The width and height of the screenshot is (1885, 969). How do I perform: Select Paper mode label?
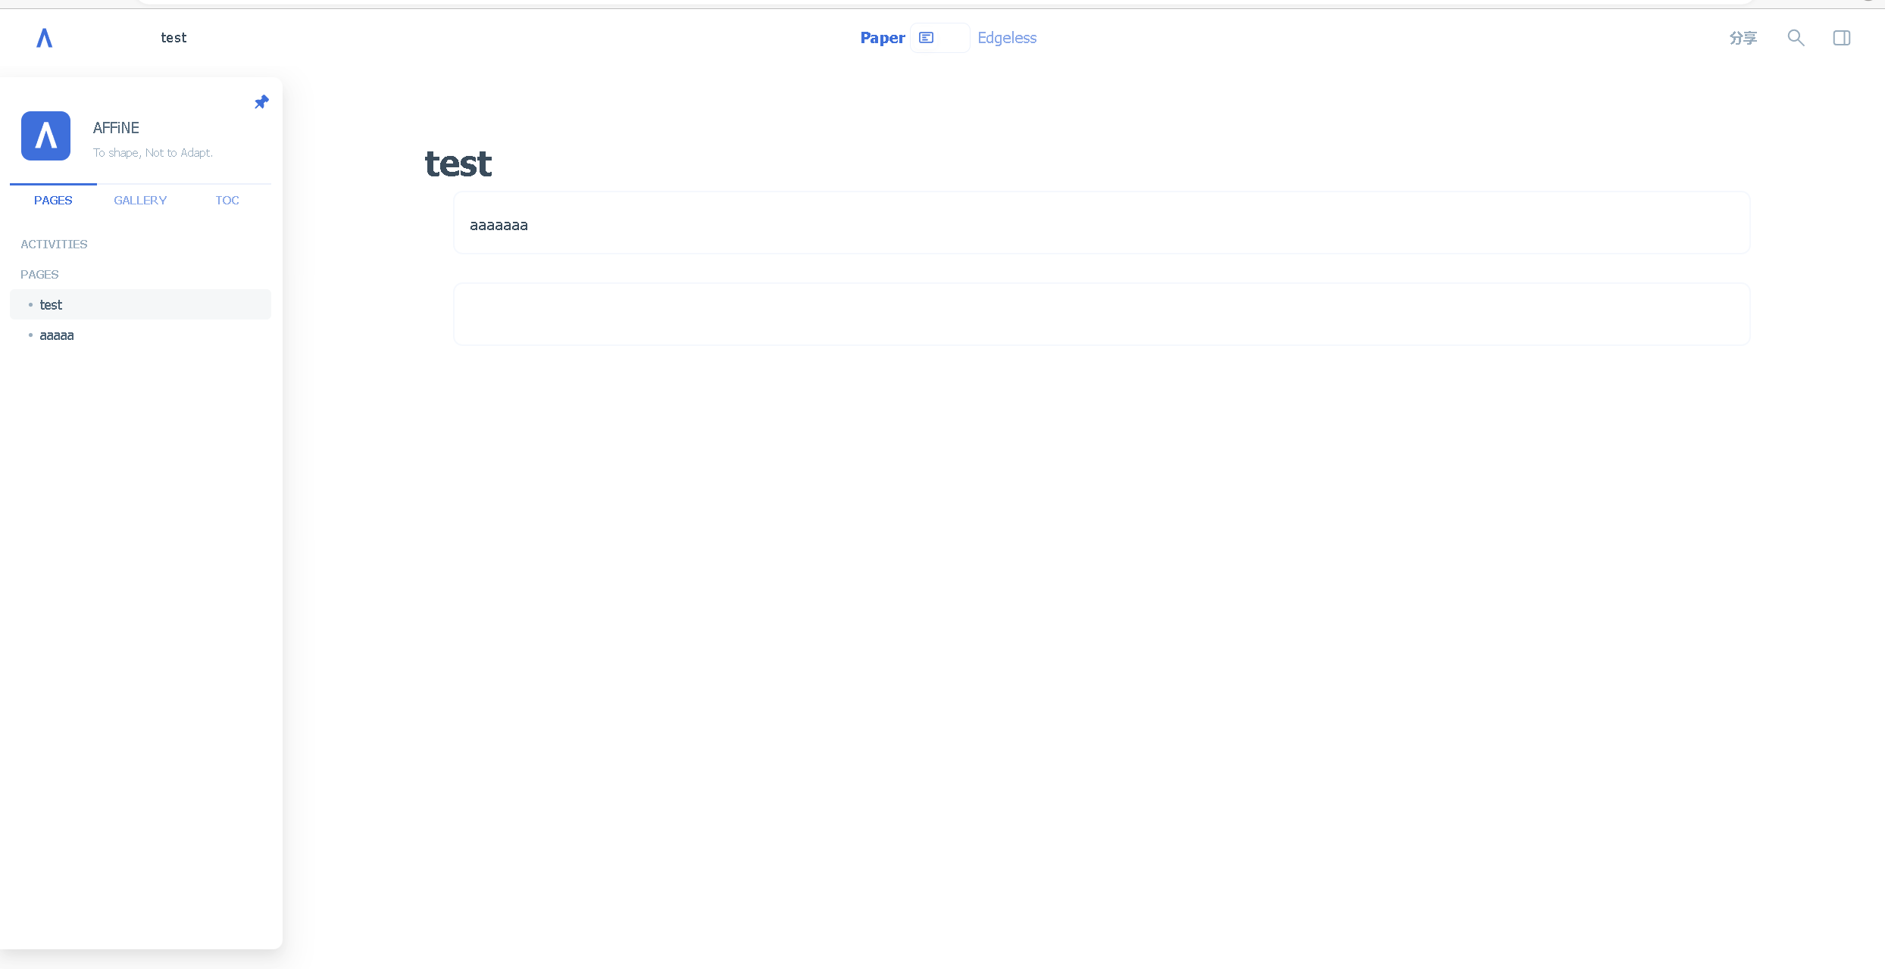click(x=882, y=38)
